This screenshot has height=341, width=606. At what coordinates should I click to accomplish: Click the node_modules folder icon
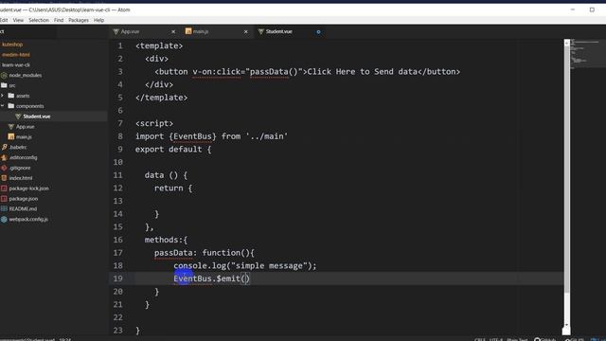[x=4, y=76]
